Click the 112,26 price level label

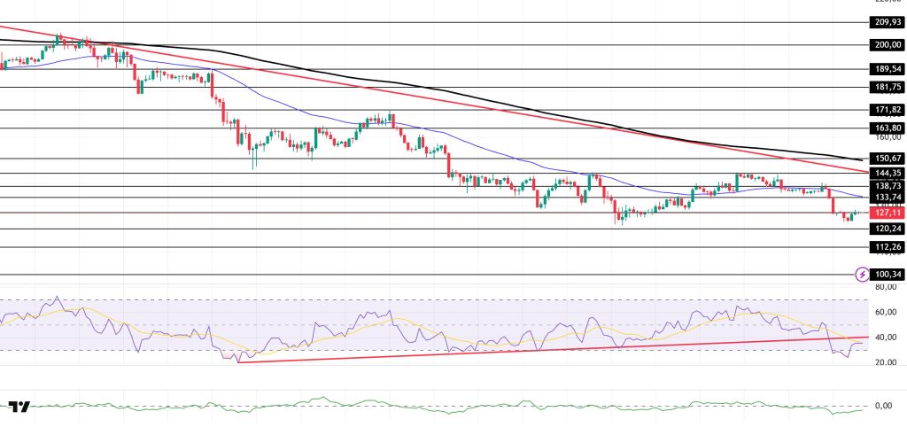[886, 247]
